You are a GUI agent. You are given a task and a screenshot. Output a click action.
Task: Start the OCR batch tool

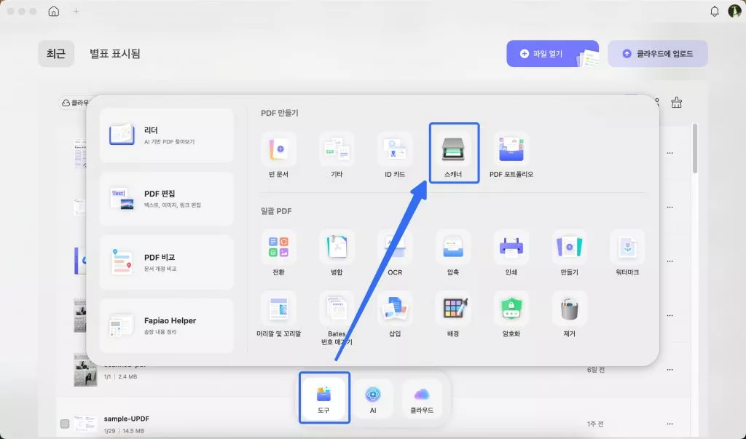(395, 253)
